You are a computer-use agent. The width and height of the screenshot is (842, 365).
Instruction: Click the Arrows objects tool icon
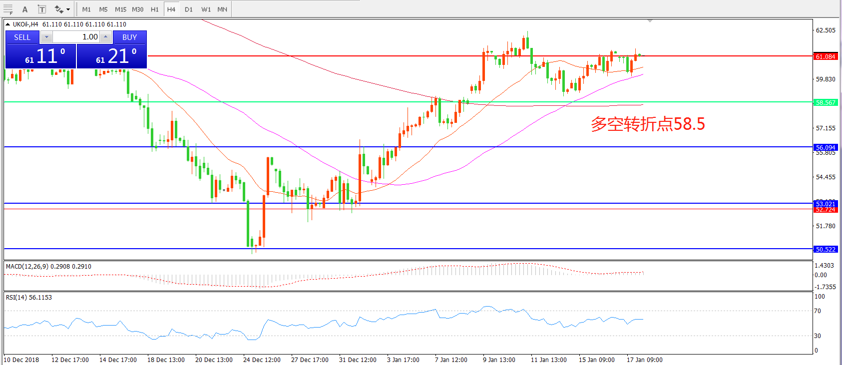coord(58,9)
